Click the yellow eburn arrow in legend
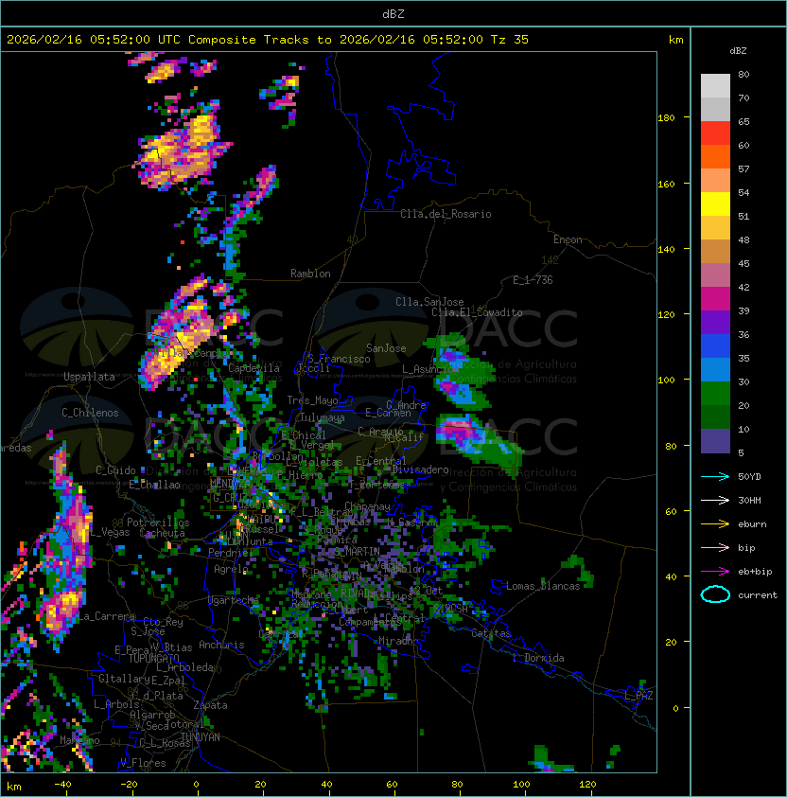Image resolution: width=787 pixels, height=797 pixels. tap(715, 524)
